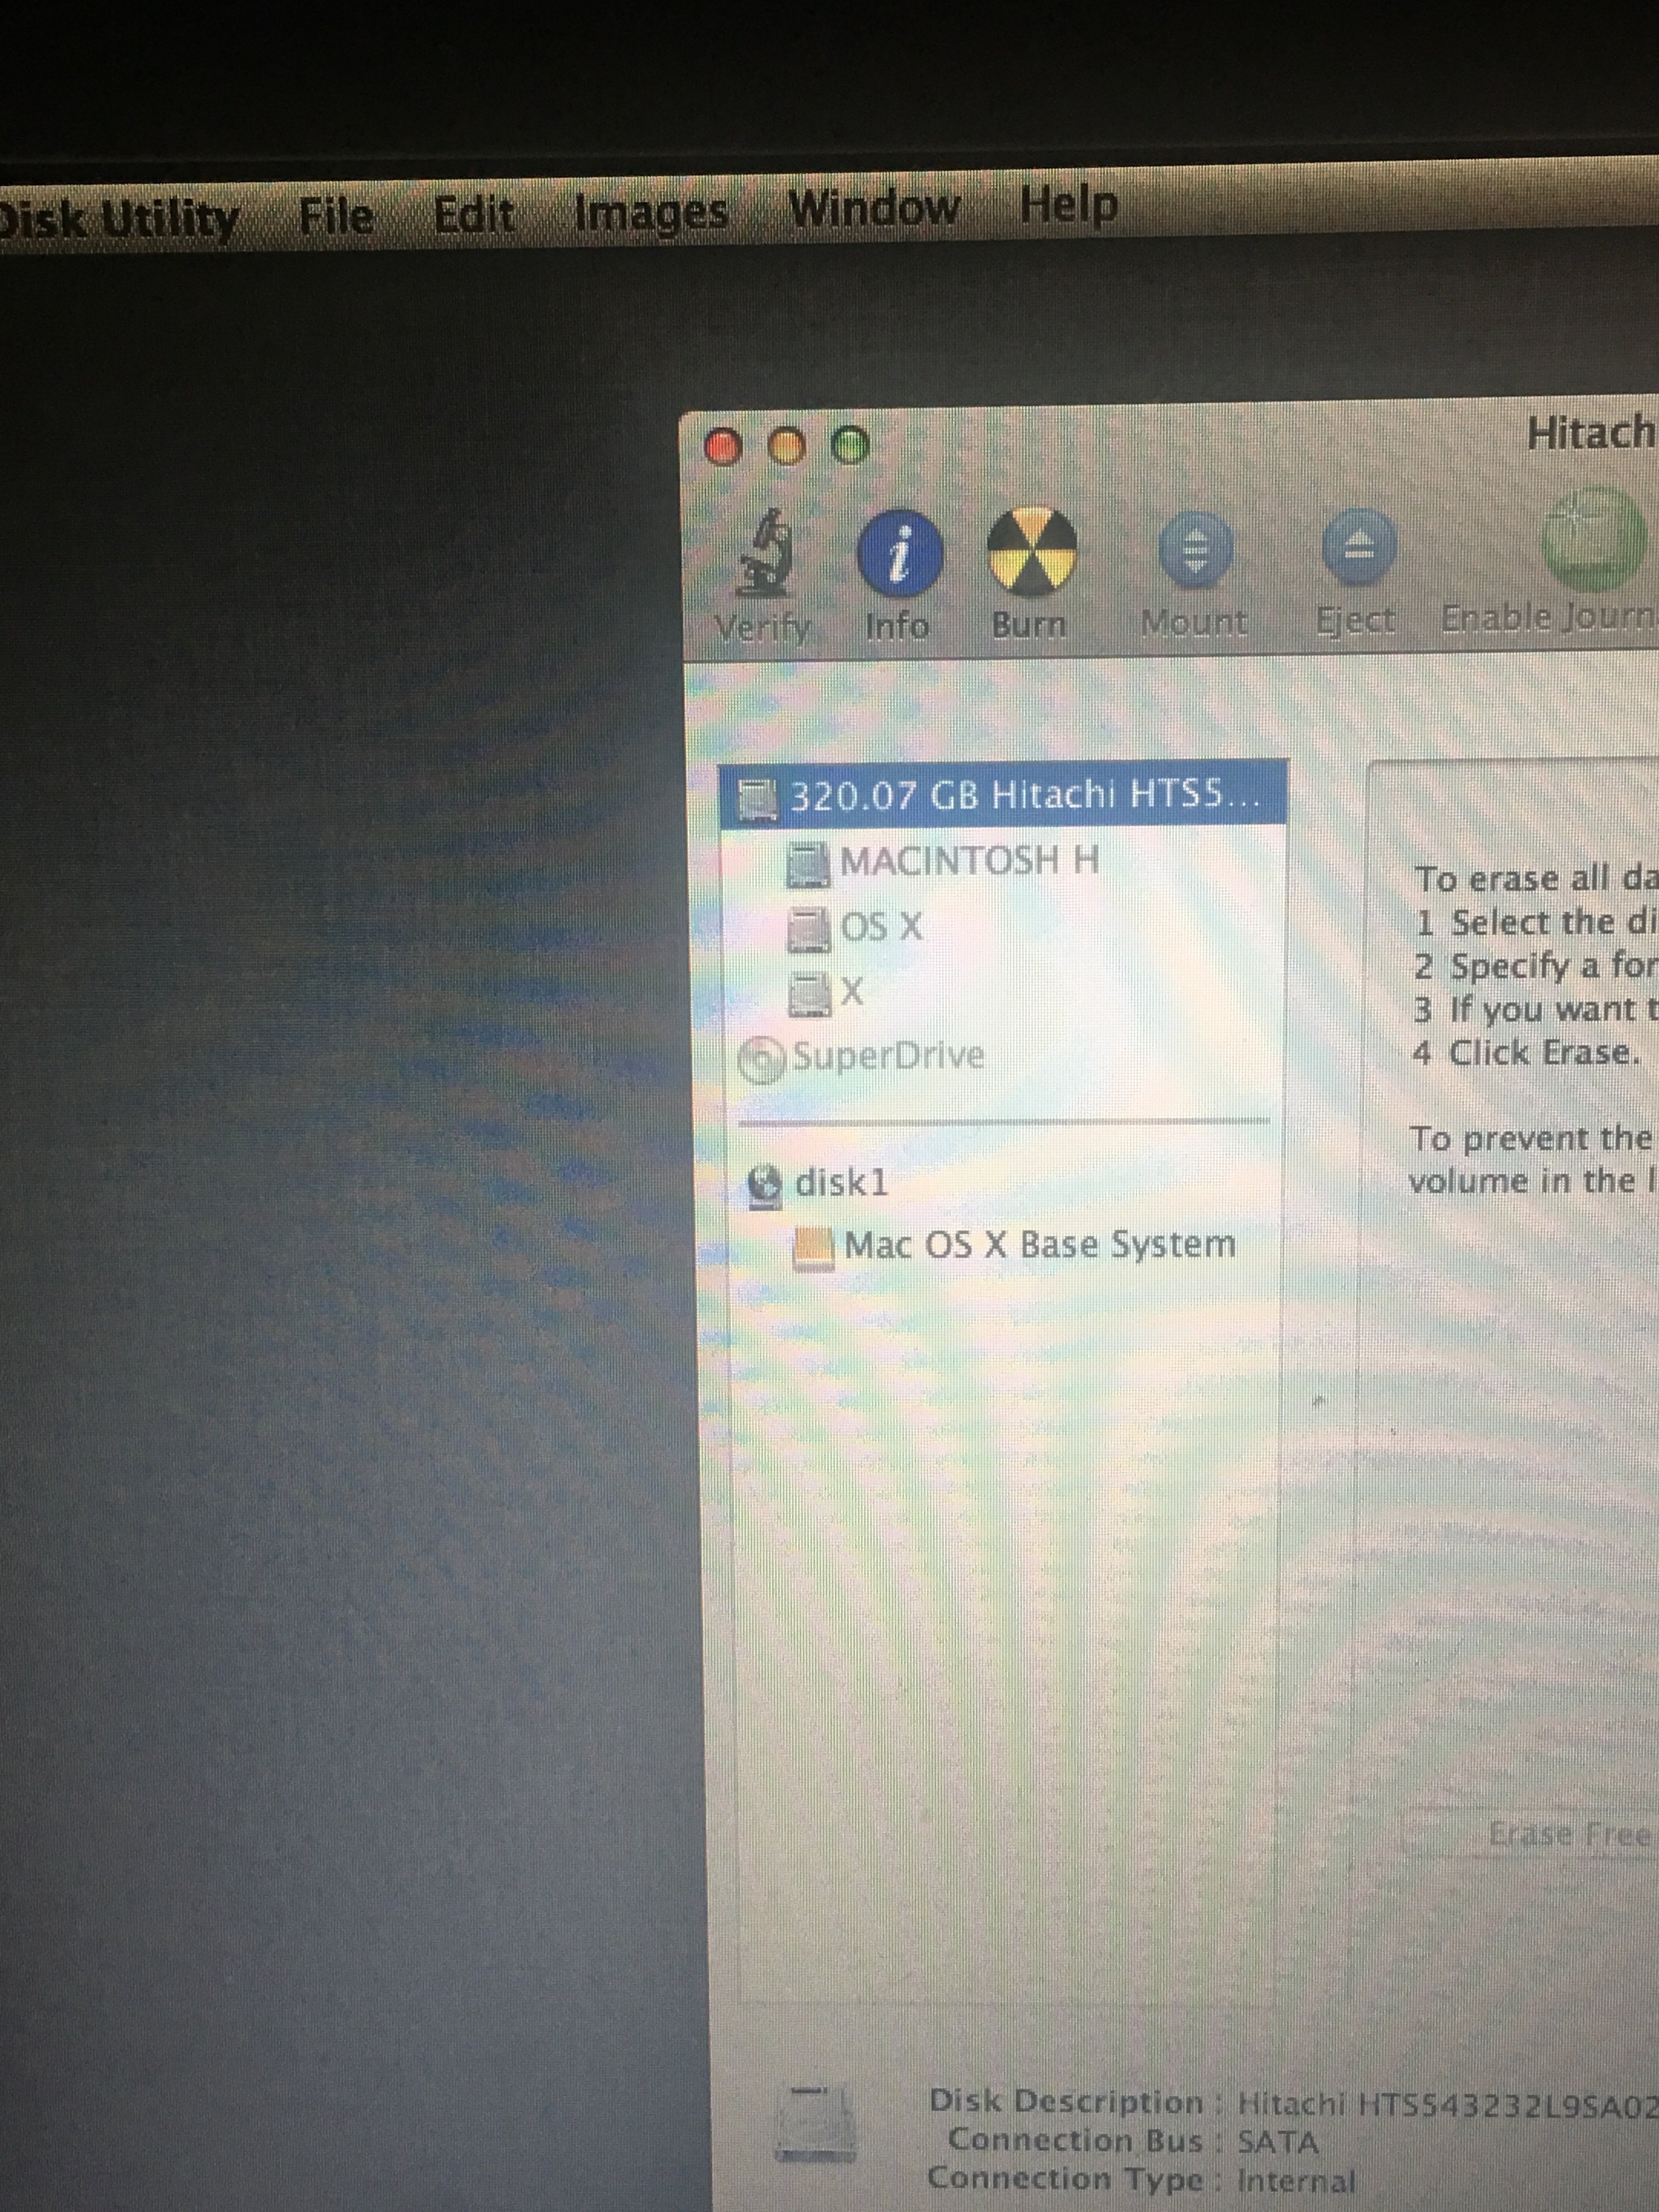Click the Hitachi disk drive icon

(757, 800)
